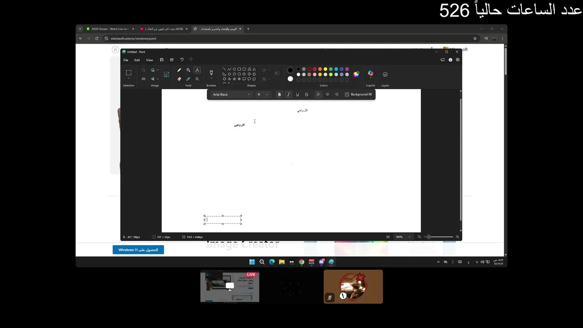The image size is (583, 328).
Task: Click the zoom in magnifier in status bar
Action: pos(457,237)
